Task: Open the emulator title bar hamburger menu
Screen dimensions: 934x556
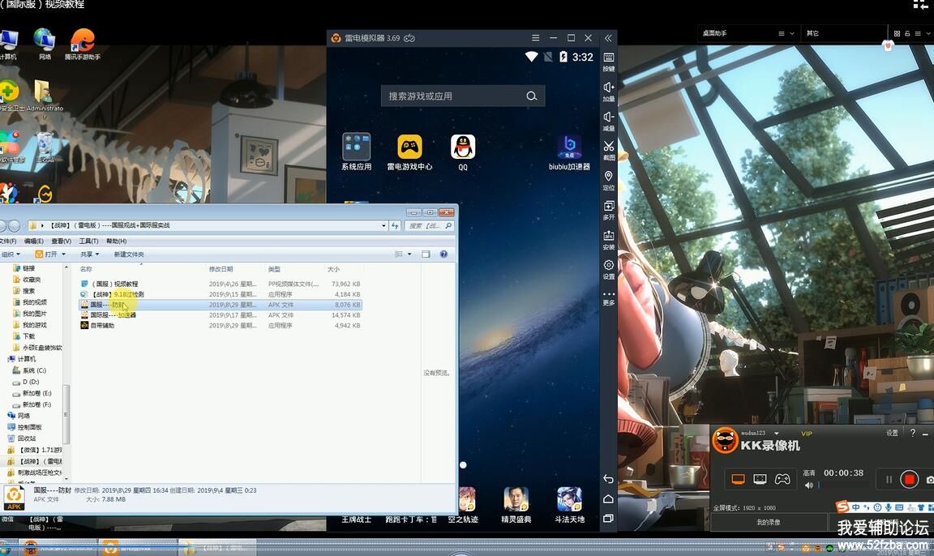Action: 535,38
